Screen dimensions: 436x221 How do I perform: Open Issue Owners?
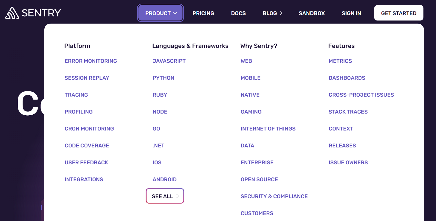[348, 163]
